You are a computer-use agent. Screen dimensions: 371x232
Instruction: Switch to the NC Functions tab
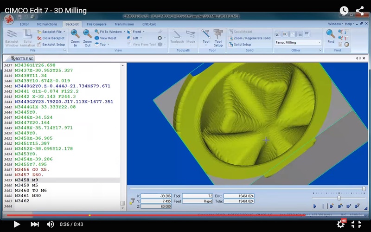coord(47,24)
